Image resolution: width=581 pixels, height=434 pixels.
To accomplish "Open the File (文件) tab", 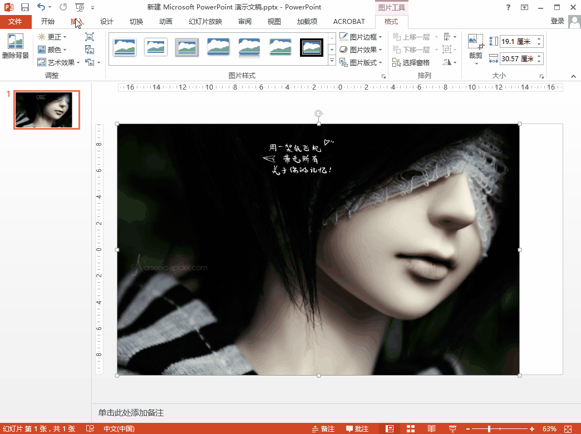I will [x=15, y=22].
